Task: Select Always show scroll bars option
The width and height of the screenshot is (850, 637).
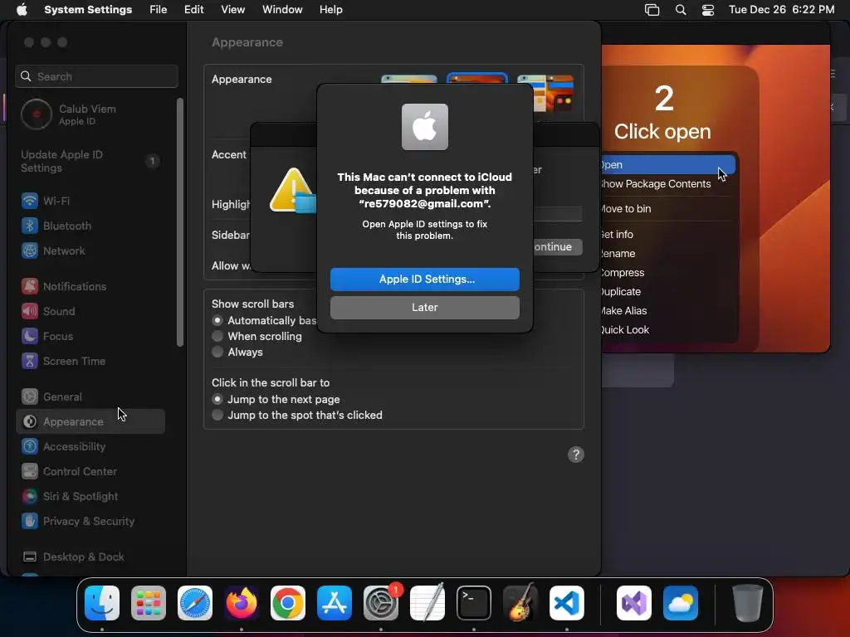Action: (217, 352)
